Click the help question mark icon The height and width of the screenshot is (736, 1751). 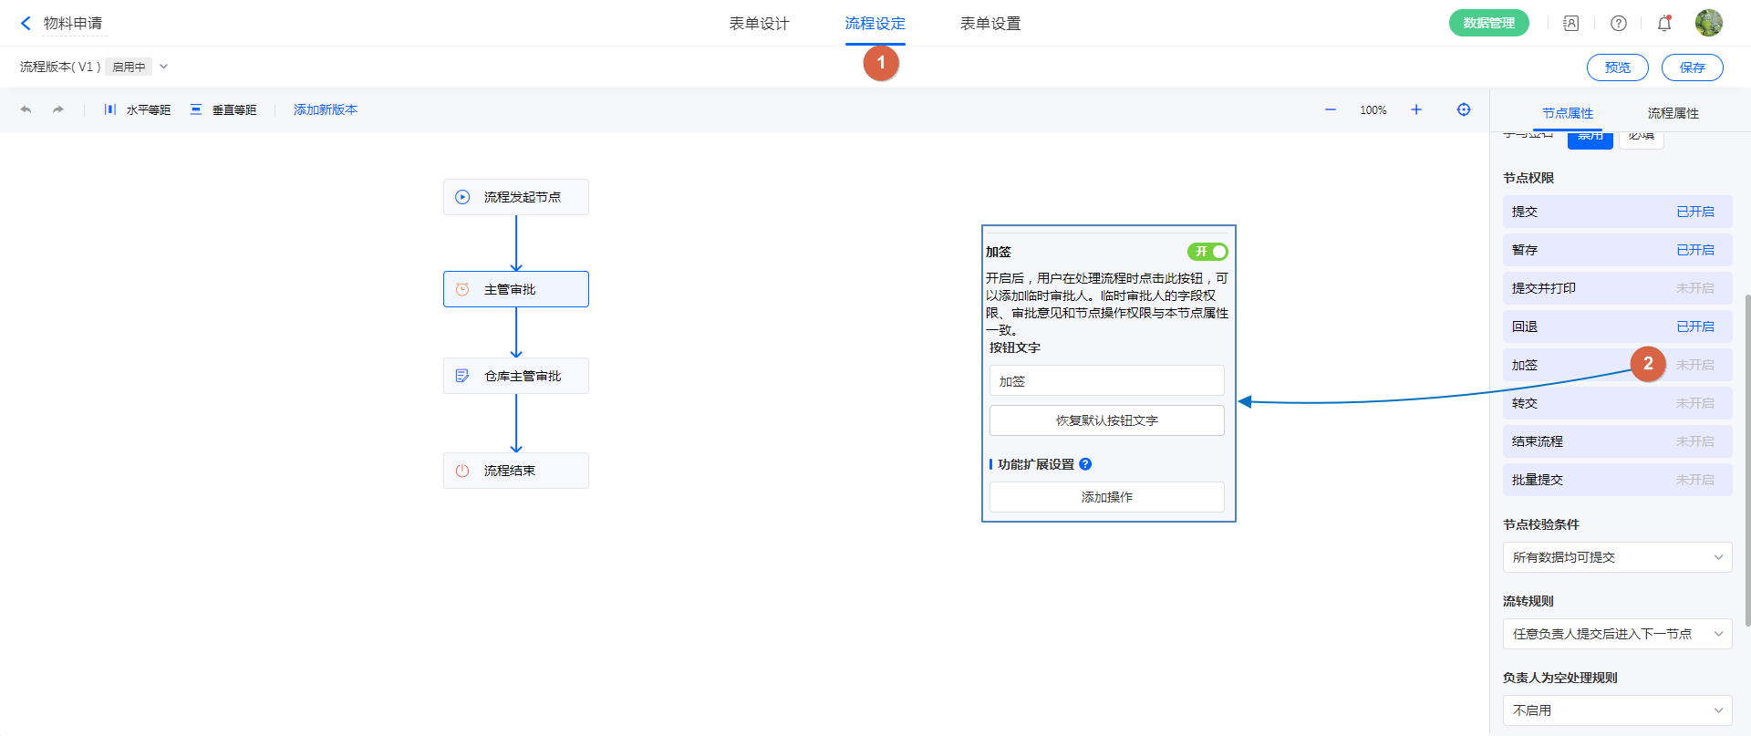click(1619, 24)
